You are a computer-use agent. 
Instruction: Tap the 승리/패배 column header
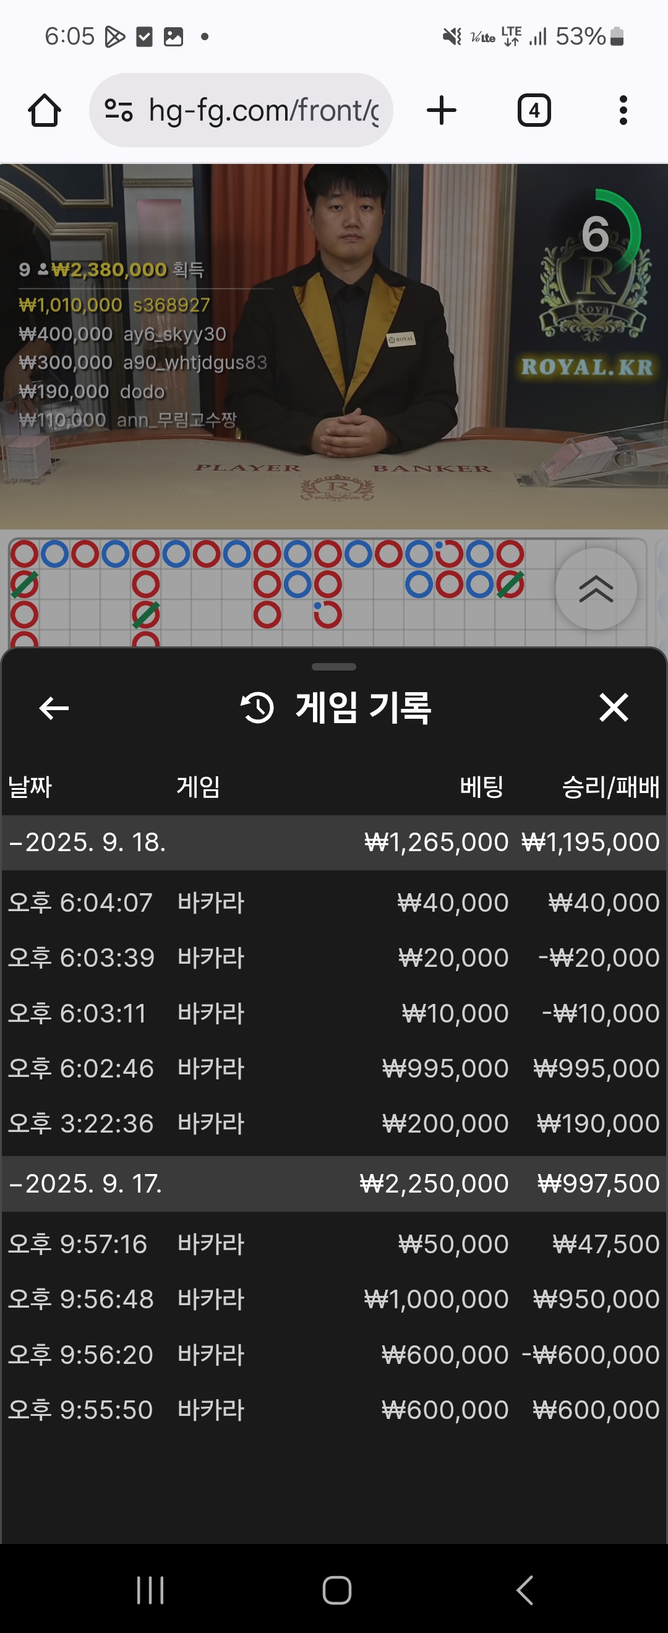pos(610,787)
